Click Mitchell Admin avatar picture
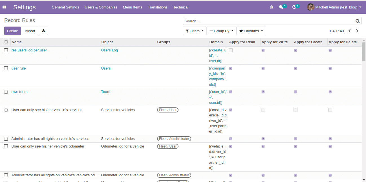Image resolution: width=366 pixels, height=182 pixels. point(310,7)
